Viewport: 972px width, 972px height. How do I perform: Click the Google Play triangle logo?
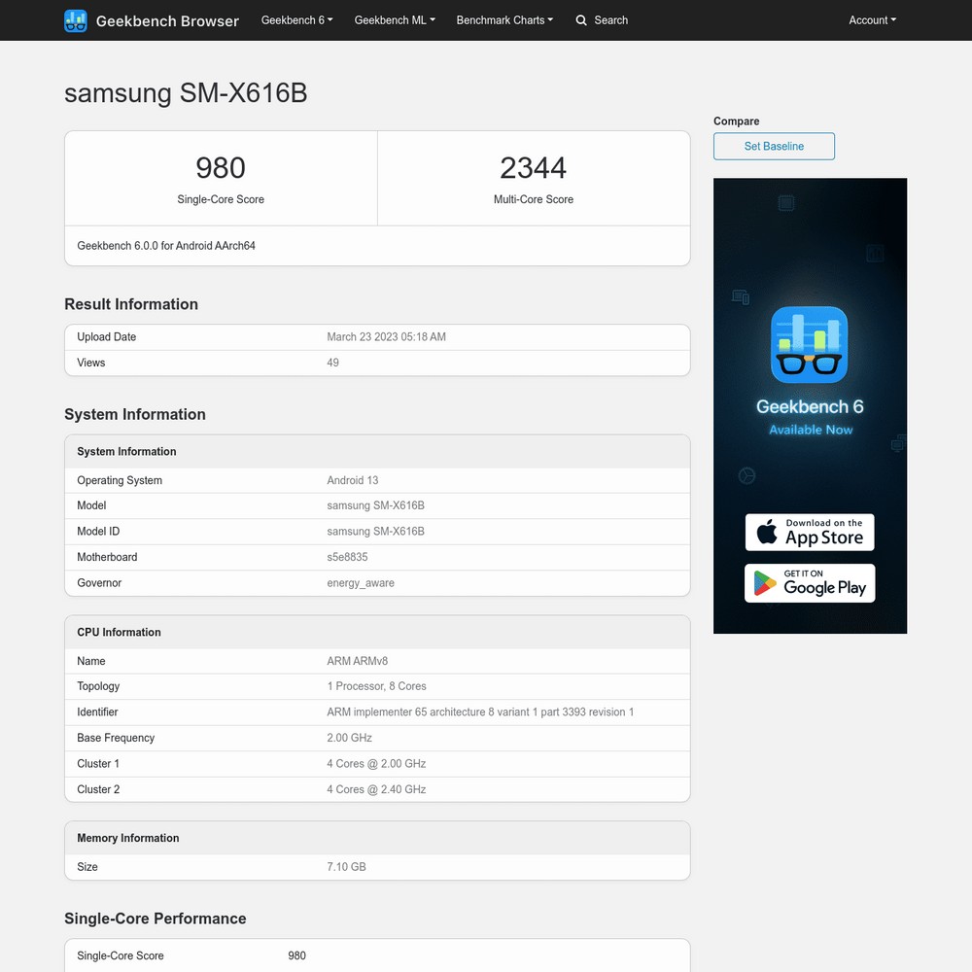(x=766, y=583)
